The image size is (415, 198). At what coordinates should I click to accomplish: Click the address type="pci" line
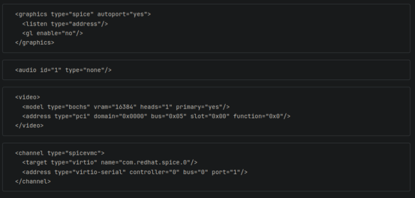[156, 116]
